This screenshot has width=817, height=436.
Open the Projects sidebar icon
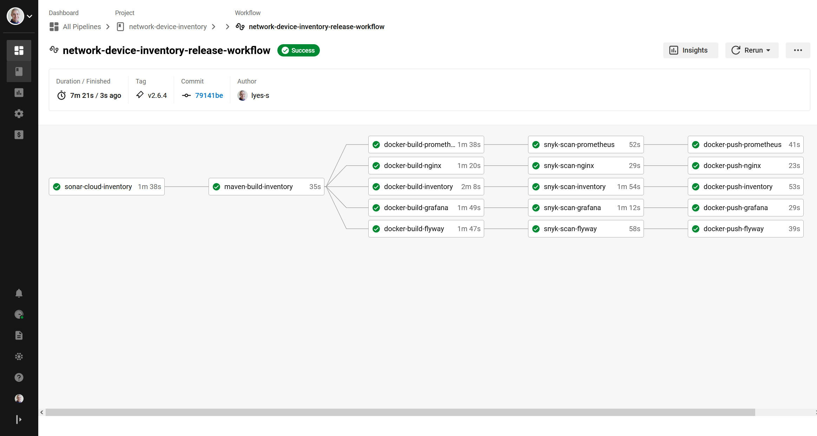(19, 72)
